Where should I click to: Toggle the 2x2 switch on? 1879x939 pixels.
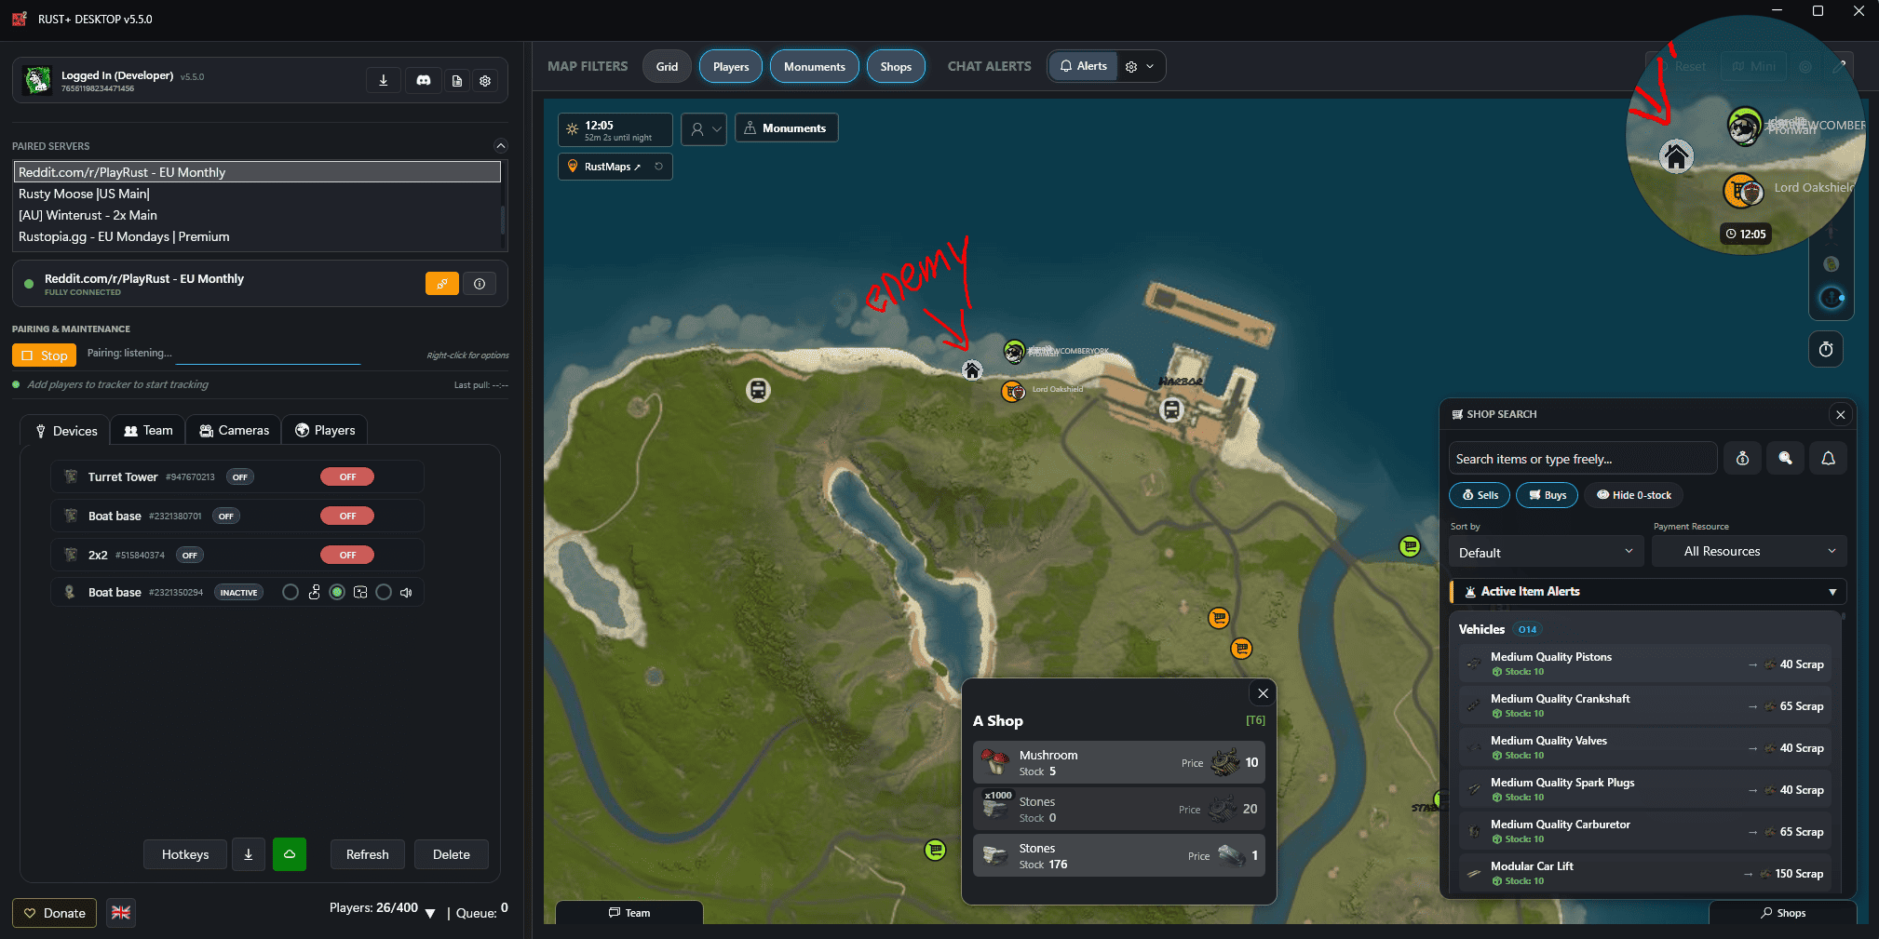pyautogui.click(x=347, y=555)
